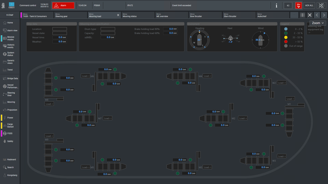
Task: Expand the 30+ alarms list
Action: pos(298,5)
